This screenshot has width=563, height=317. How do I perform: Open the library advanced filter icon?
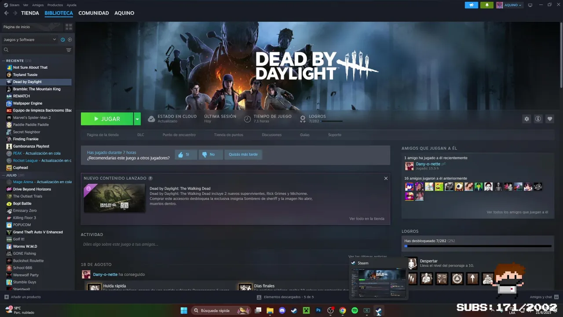[x=69, y=50]
